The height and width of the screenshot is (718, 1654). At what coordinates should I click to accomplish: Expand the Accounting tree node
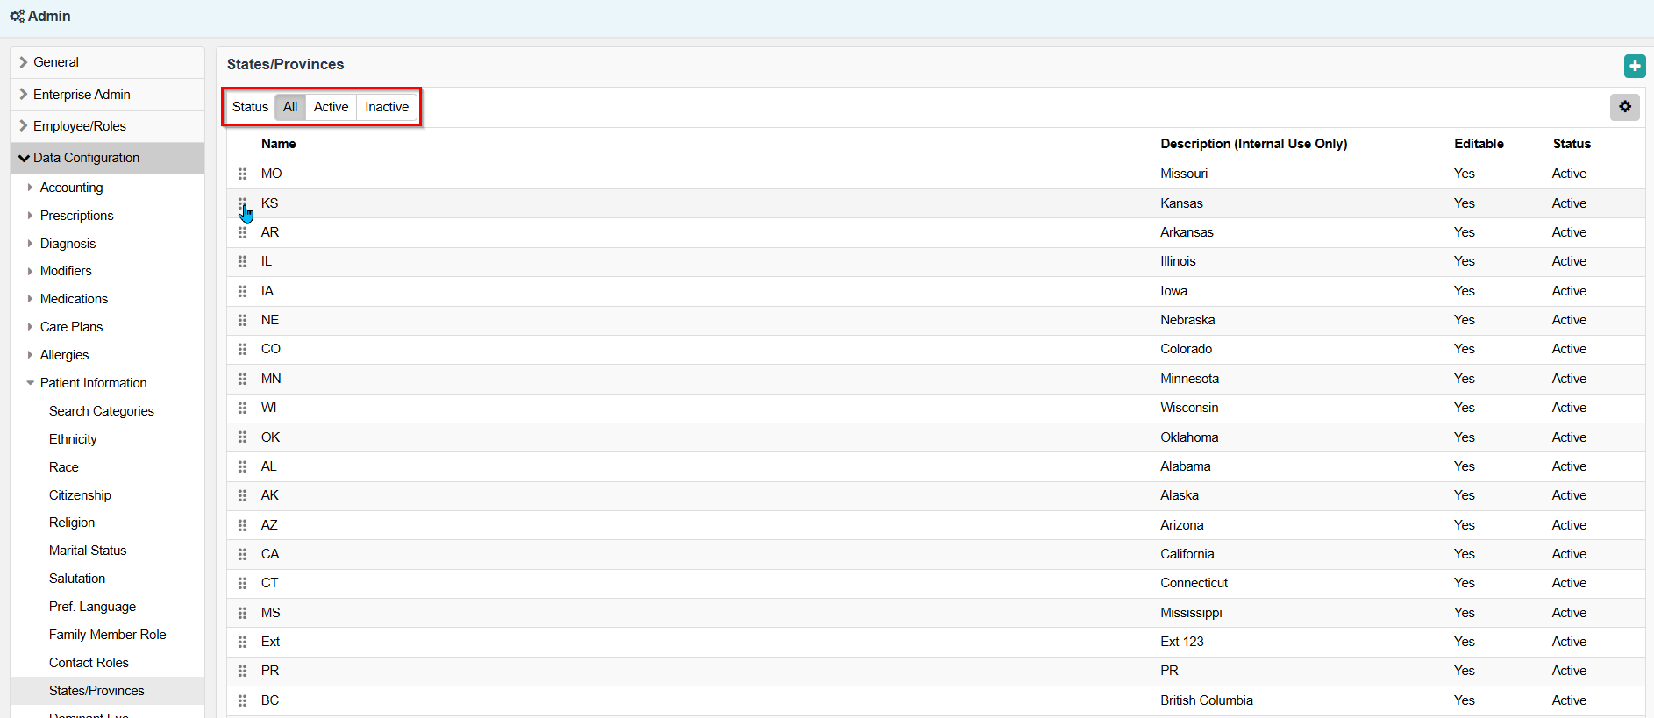coord(71,188)
